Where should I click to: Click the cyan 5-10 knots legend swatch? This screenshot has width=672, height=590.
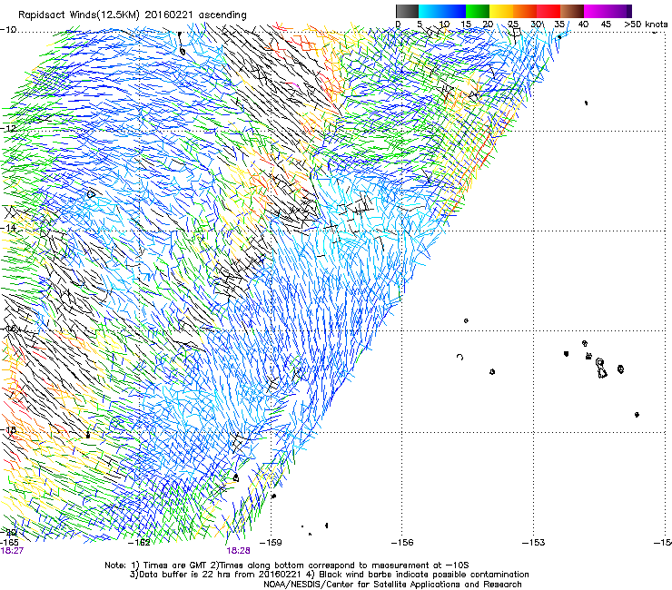pos(430,11)
